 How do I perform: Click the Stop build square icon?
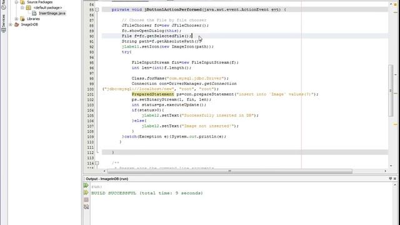(86, 200)
